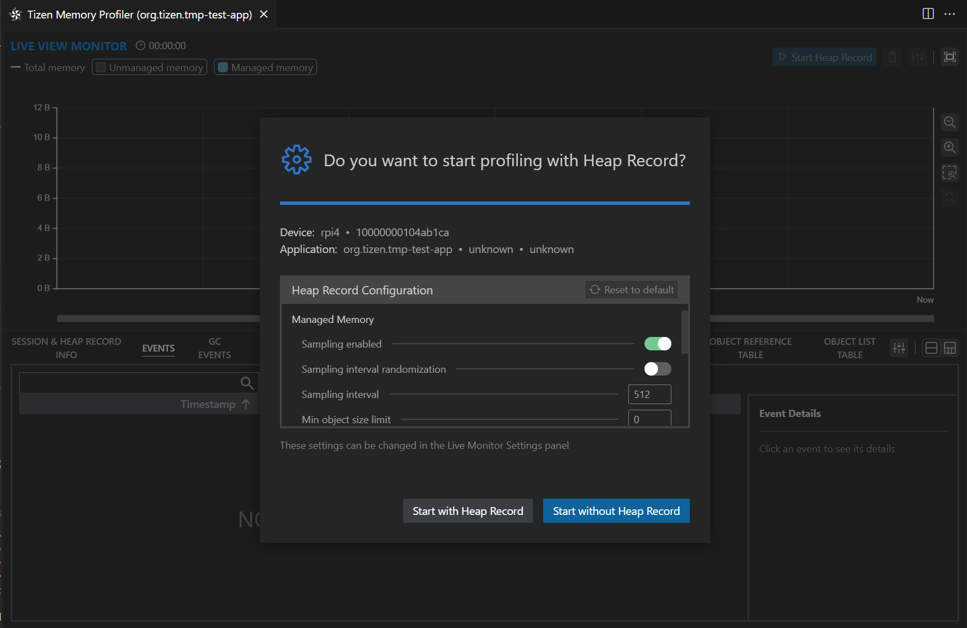Switch to horizontal split panel layout
Screen dimensions: 967x628
[x=931, y=348]
